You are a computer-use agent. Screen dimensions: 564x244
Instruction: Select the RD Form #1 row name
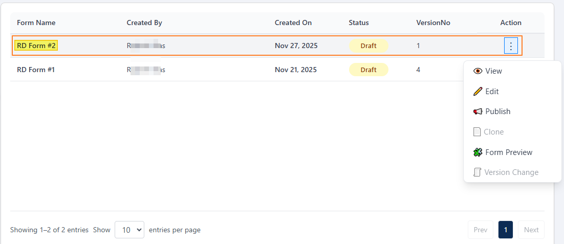tap(36, 70)
